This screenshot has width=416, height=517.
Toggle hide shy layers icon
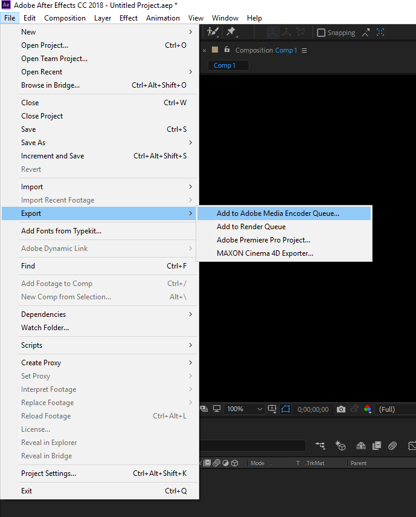pos(361,446)
